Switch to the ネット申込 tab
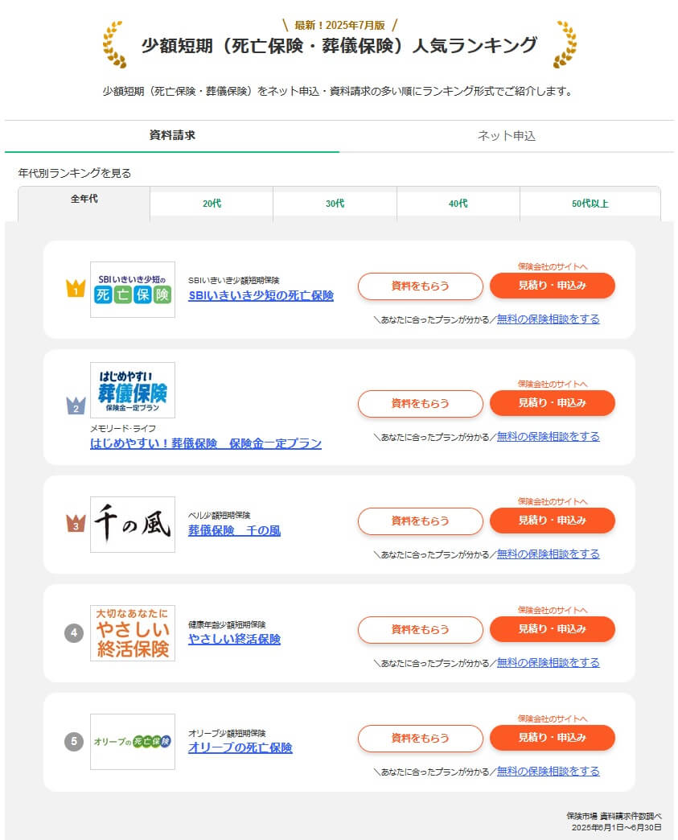The image size is (678, 840). [506, 136]
